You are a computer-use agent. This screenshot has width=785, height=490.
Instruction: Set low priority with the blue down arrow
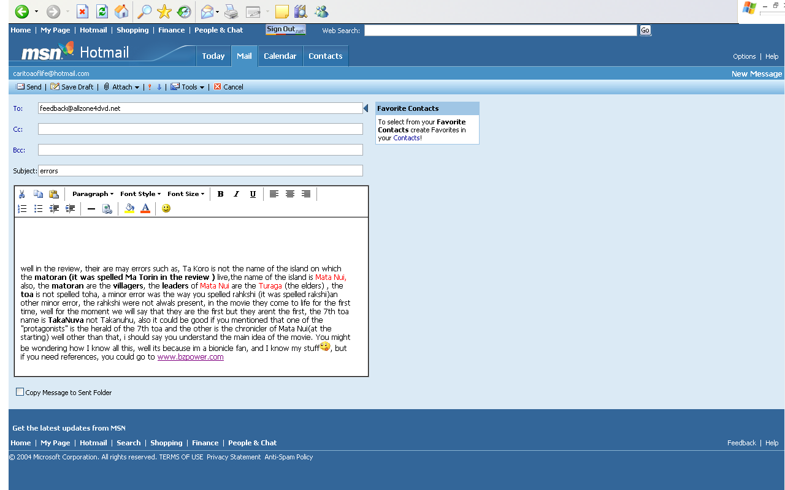(x=159, y=87)
